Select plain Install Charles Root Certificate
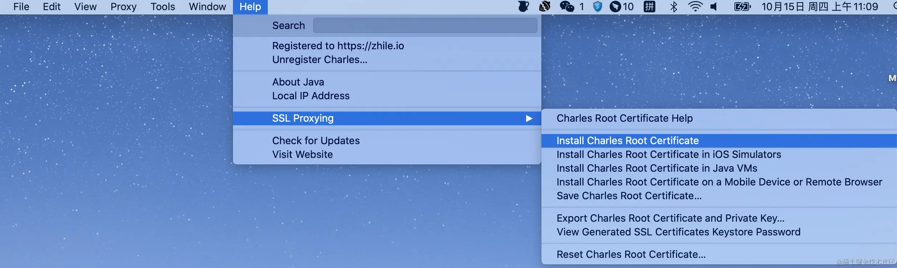897x268 pixels. tap(719, 141)
